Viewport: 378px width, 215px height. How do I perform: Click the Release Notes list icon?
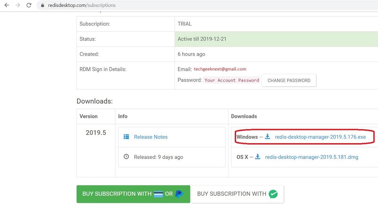pyautogui.click(x=126, y=137)
